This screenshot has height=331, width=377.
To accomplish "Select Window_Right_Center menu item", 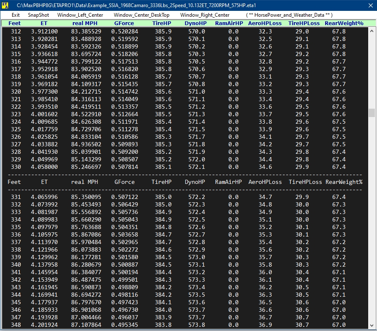I will 205,15.
